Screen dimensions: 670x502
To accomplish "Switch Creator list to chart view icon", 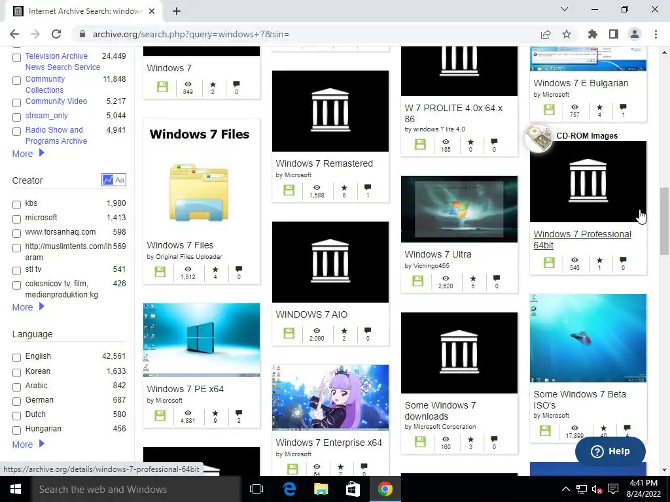I will coord(107,180).
